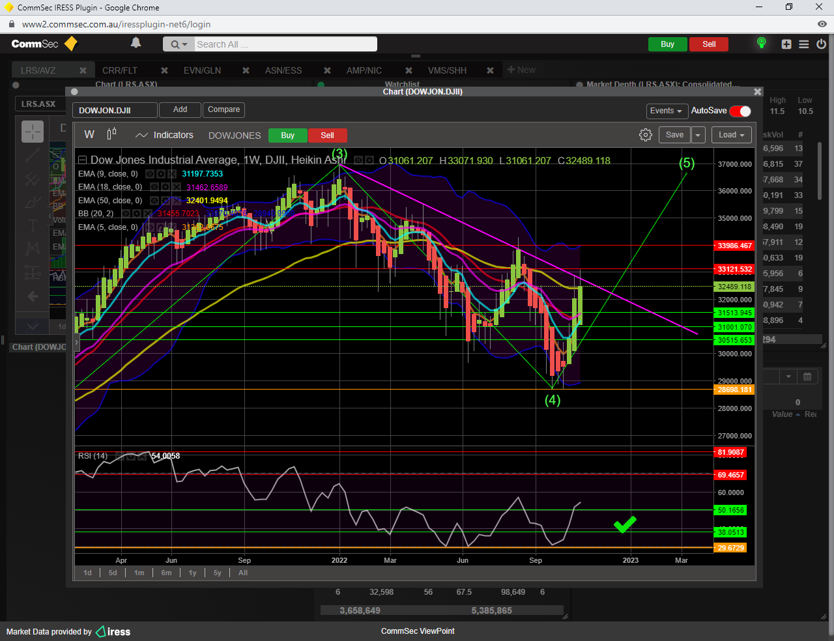Toggle visibility of EMA (18, close, 0)
The width and height of the screenshot is (834, 641).
(154, 187)
